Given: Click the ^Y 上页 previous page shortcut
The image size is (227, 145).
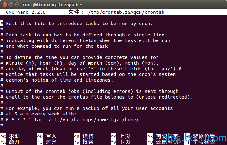Looking at the screenshot, I should (x=120, y=136).
